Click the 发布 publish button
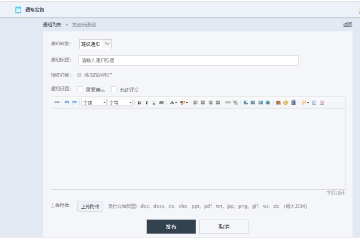This screenshot has height=241, width=360. click(171, 227)
